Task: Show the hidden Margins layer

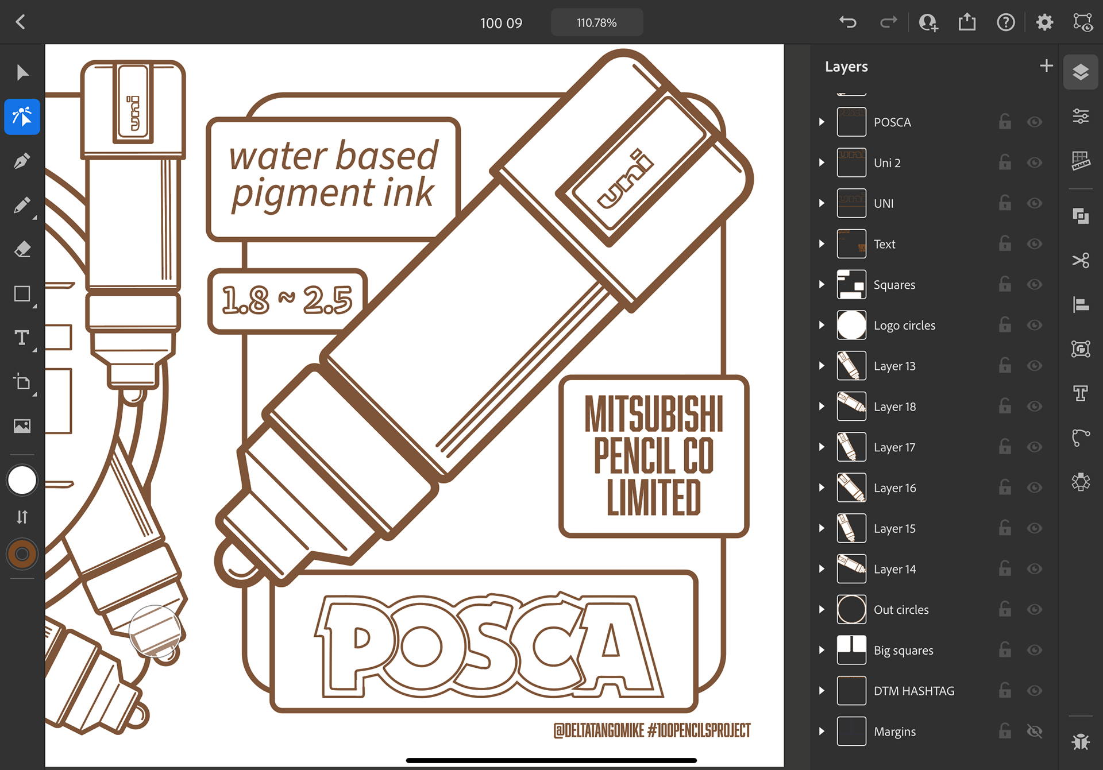Action: (x=1035, y=731)
